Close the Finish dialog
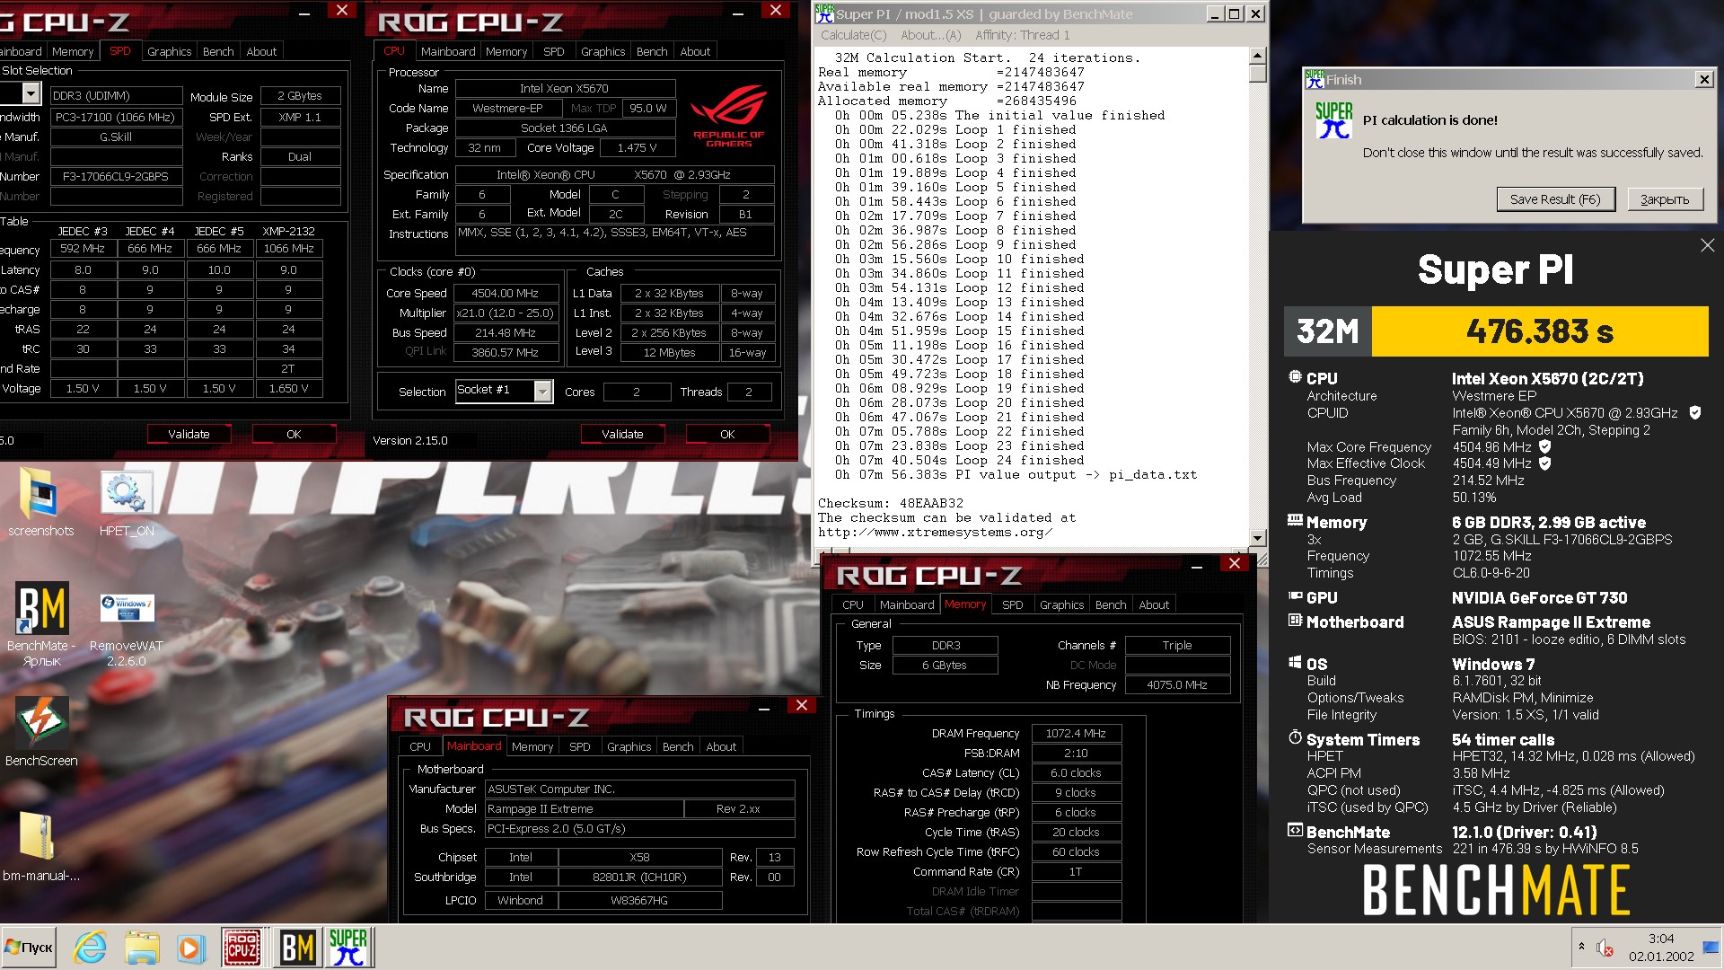The height and width of the screenshot is (970, 1724). click(1703, 79)
